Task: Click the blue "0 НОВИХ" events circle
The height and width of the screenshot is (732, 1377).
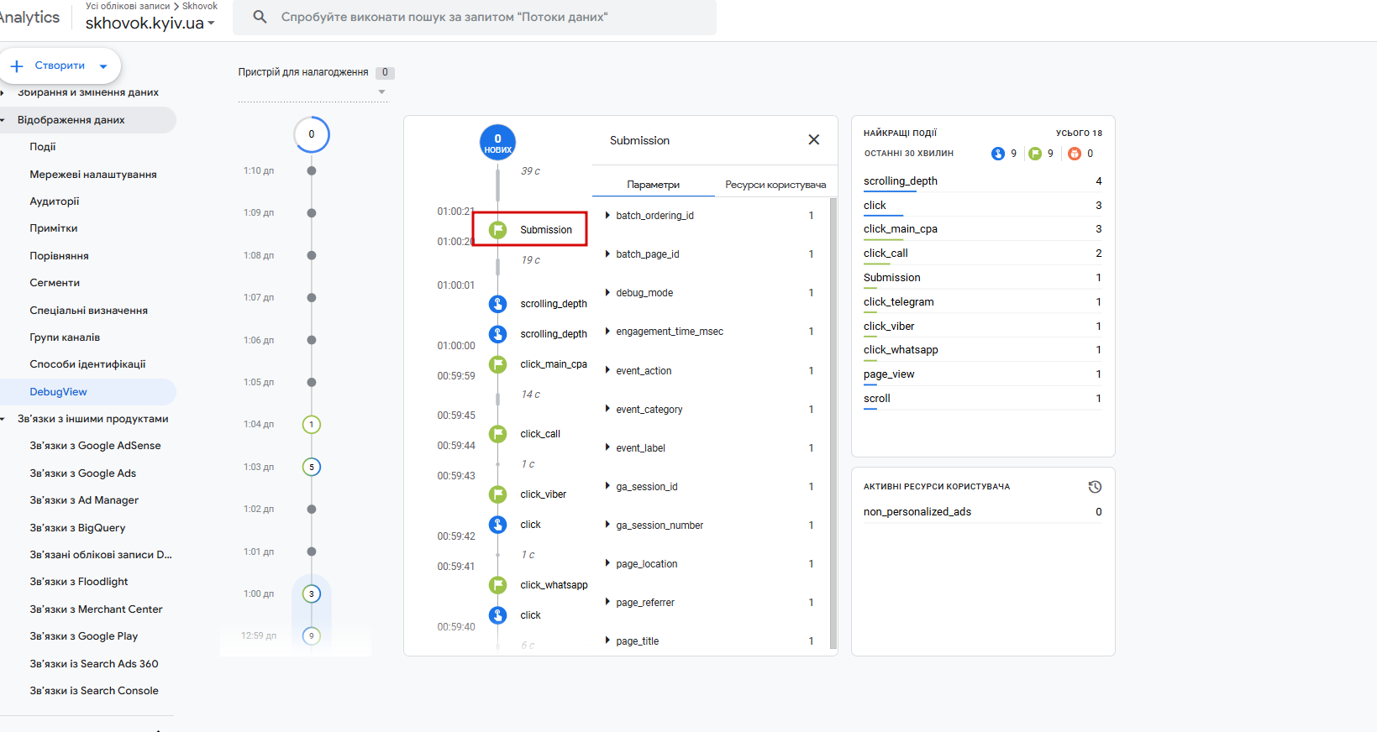Action: (497, 143)
